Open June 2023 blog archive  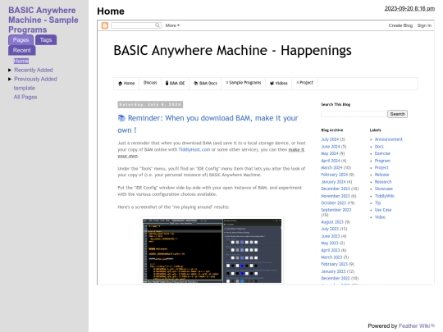(x=331, y=236)
